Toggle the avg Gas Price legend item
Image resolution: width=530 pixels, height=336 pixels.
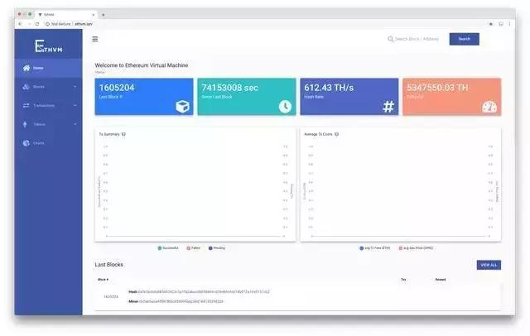416,248
